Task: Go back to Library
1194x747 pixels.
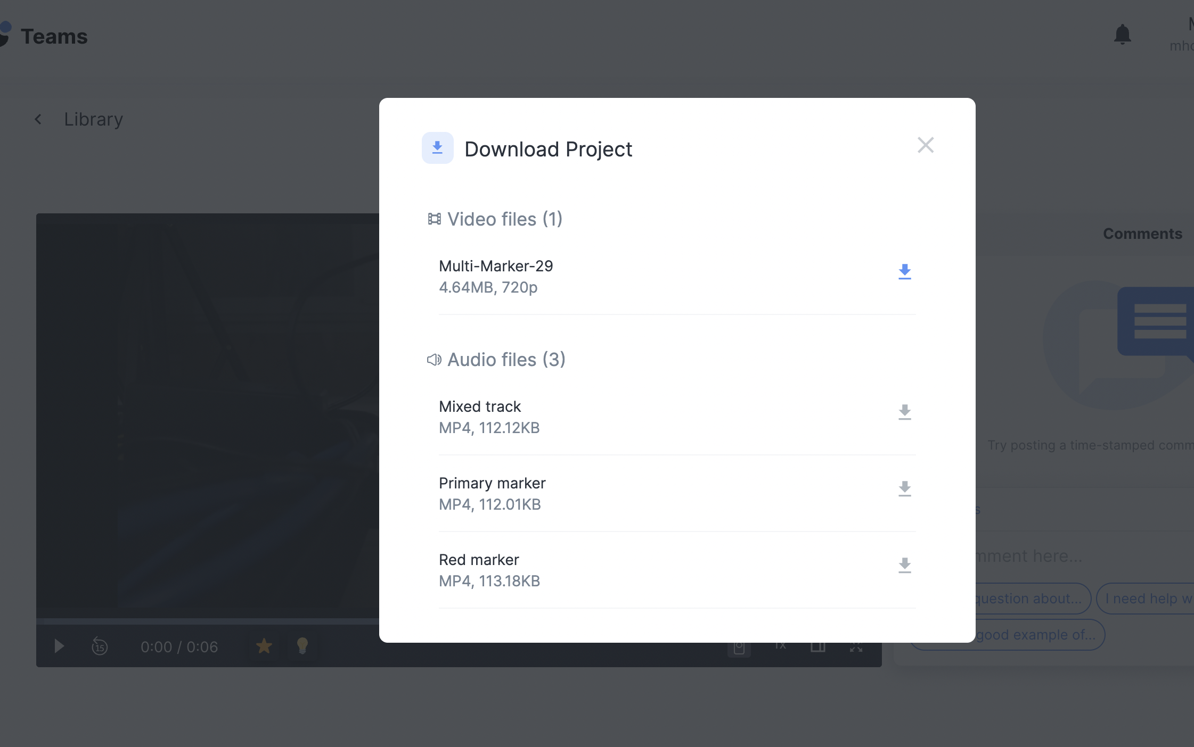Action: pyautogui.click(x=93, y=119)
